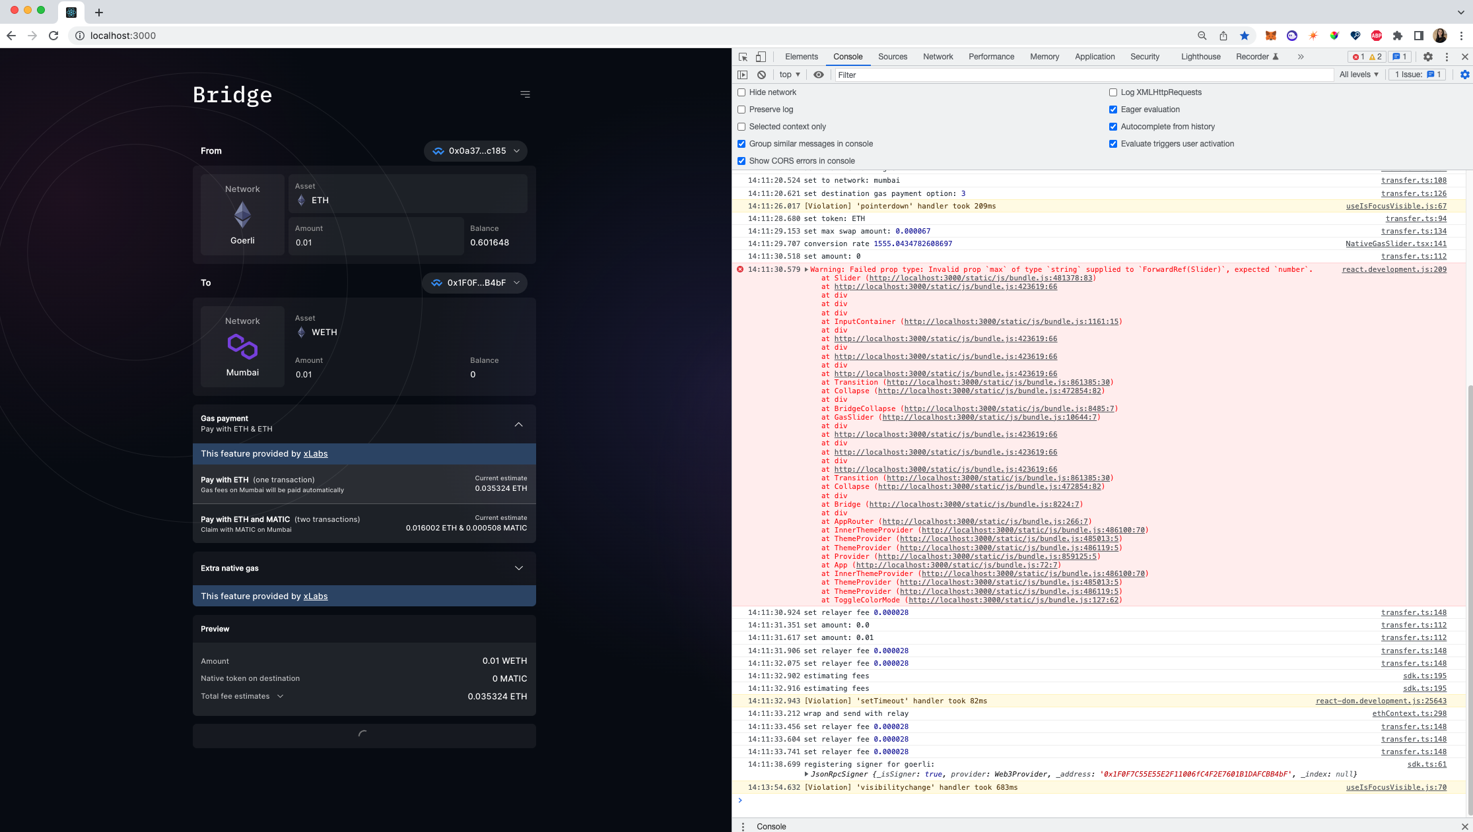Enable the Preserve log checkbox
Viewport: 1473px width, 832px height.
pyautogui.click(x=741, y=110)
